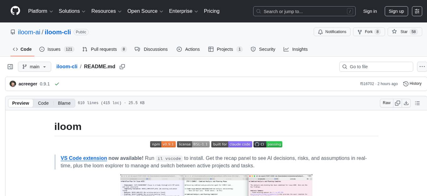The height and width of the screenshot is (196, 427).
Task: Open the Pricing menu item
Action: pos(212,11)
